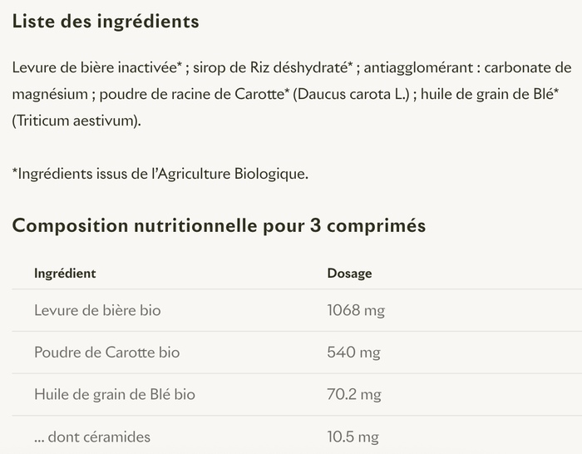Viewport: 582px width, 454px height.
Task: Click "sirop de Riz déshydraté" text
Action: point(270,67)
